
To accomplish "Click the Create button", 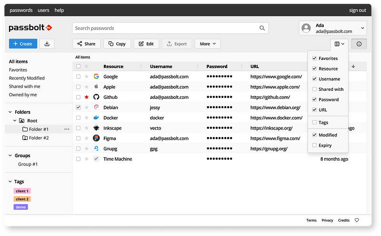I will point(23,44).
